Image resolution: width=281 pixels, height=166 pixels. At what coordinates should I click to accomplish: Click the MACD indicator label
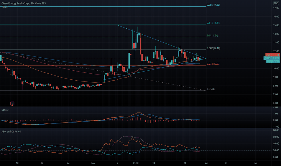(5, 110)
